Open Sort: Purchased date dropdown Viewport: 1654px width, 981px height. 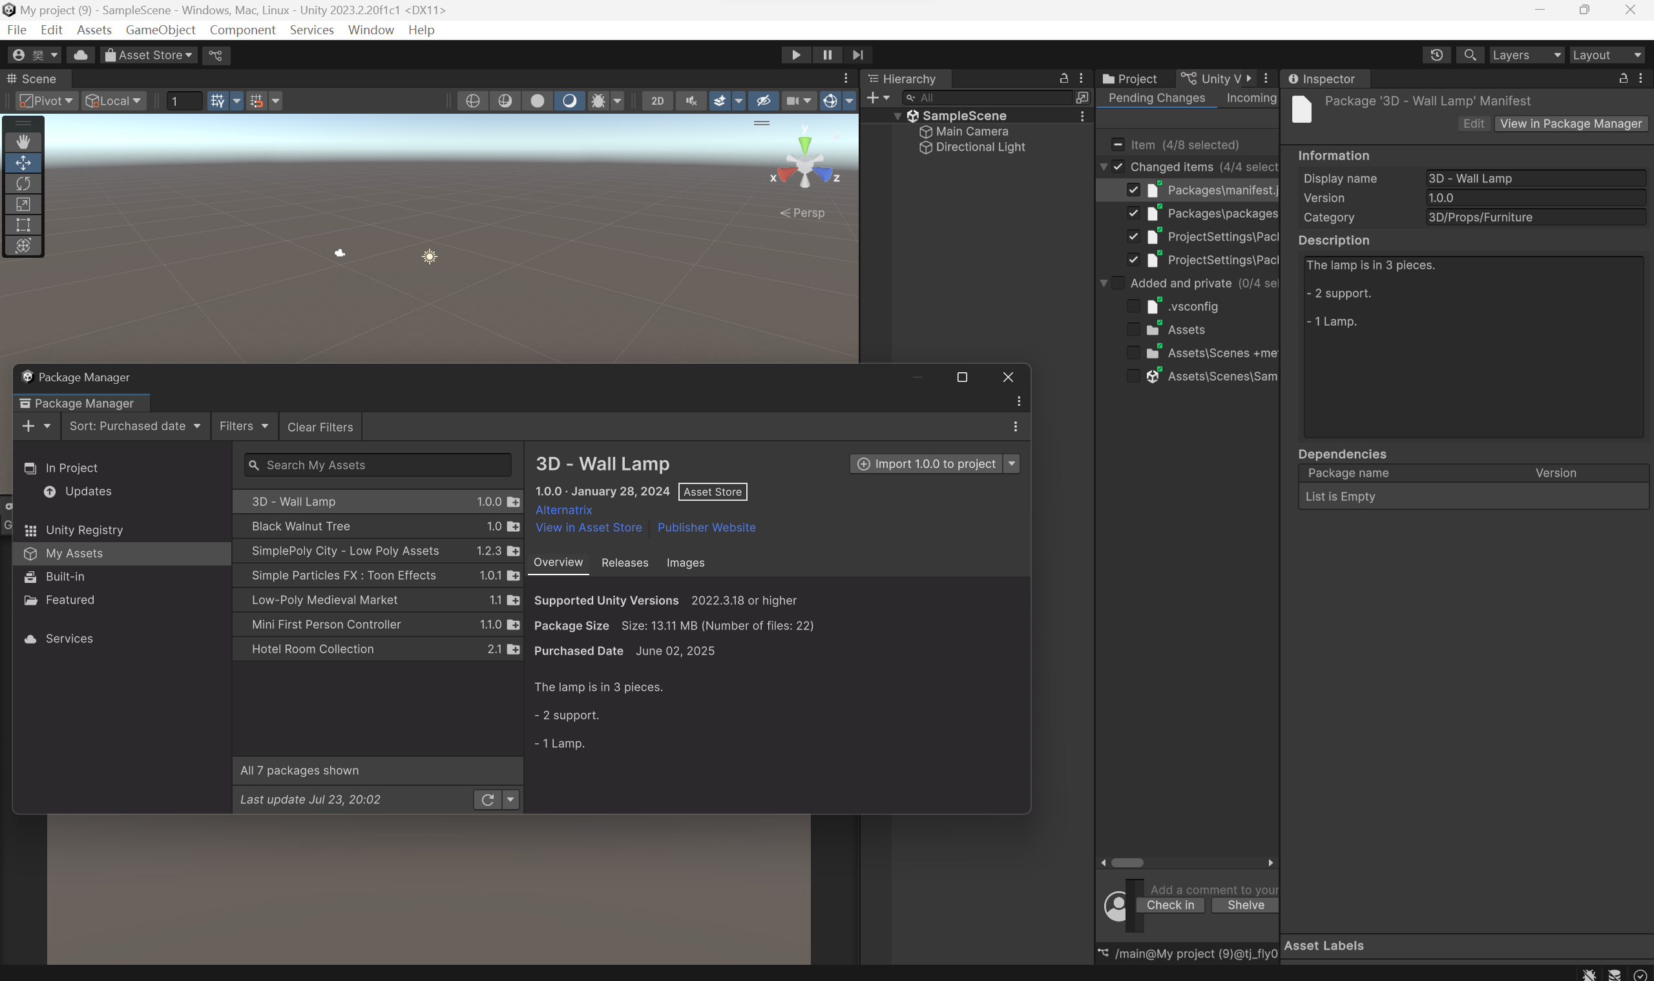click(135, 427)
